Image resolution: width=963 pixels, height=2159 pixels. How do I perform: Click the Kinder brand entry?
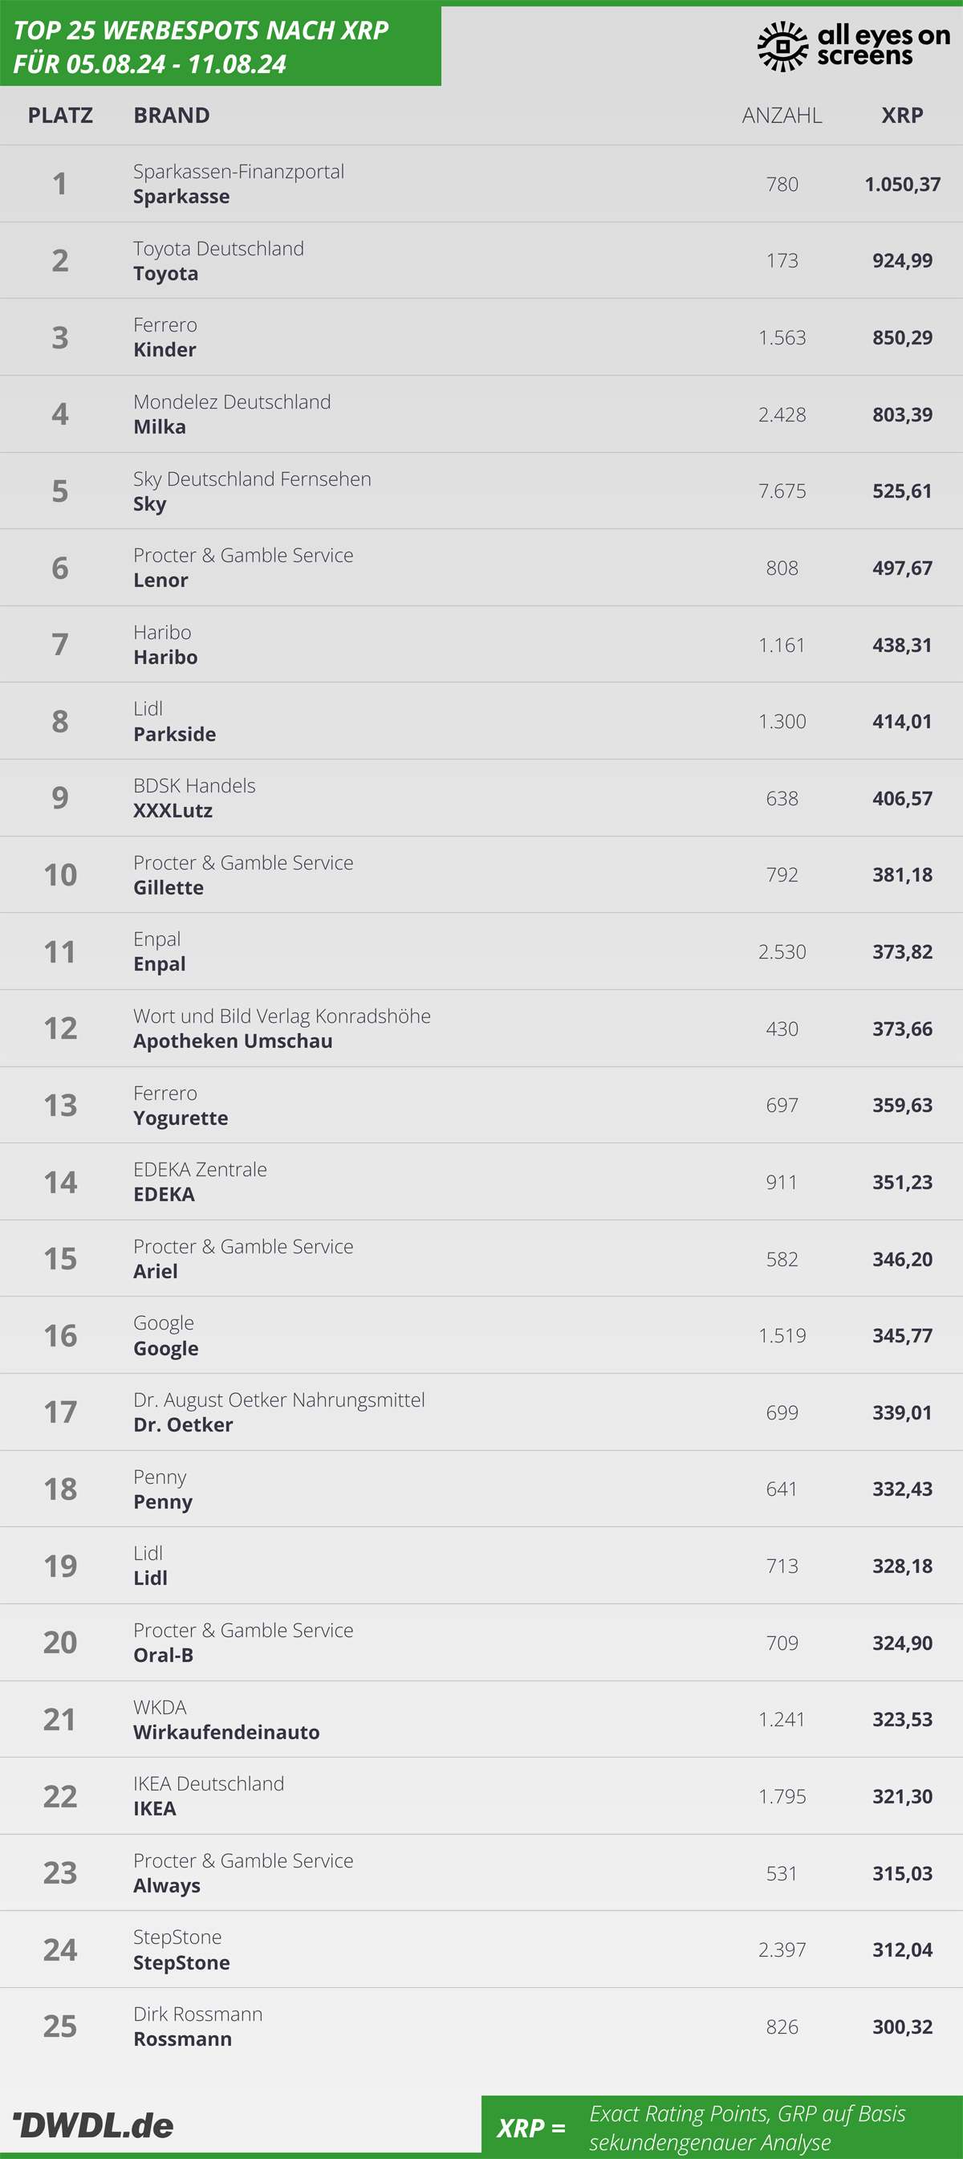pos(165,350)
